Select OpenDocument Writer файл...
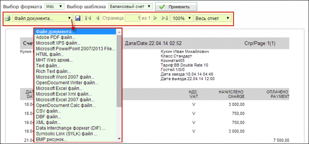 click(75, 83)
